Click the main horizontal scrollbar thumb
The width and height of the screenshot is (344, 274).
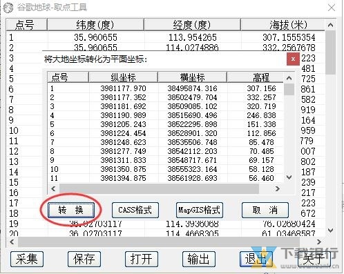click(x=159, y=242)
